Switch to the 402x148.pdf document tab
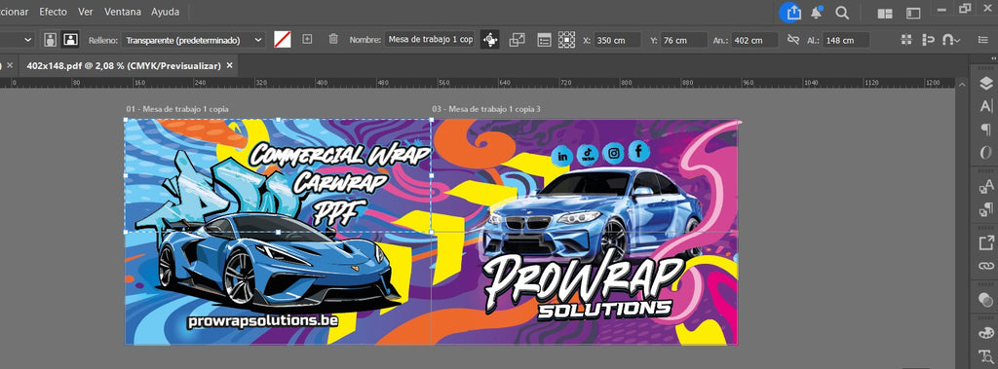The image size is (998, 369). point(124,65)
